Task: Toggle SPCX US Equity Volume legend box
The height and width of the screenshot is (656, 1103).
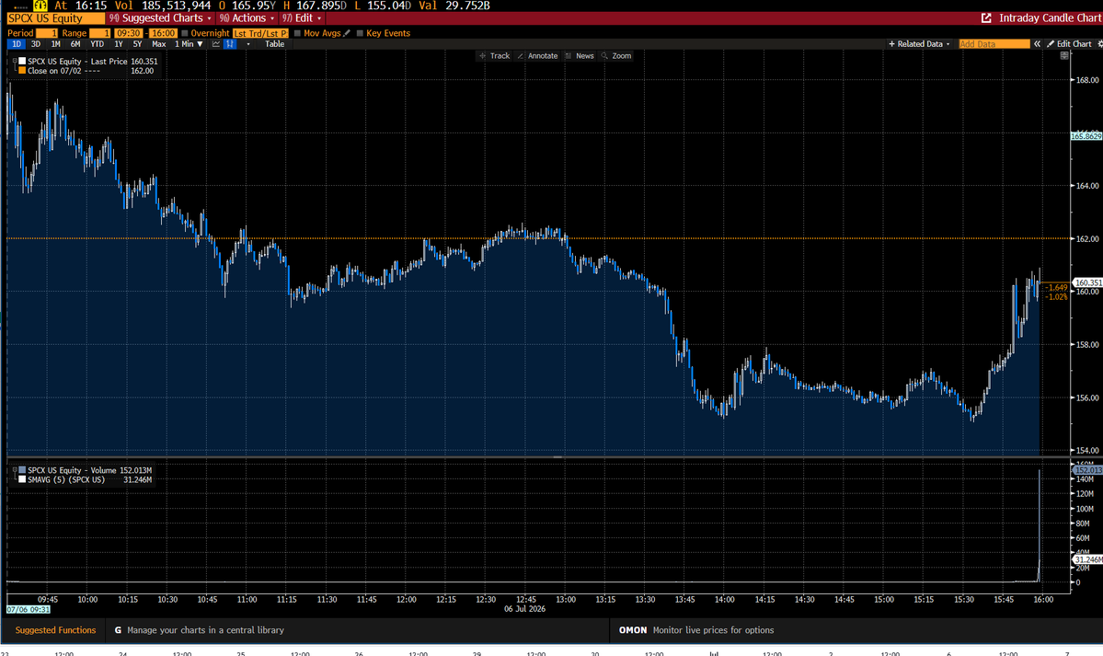Action: [x=22, y=470]
